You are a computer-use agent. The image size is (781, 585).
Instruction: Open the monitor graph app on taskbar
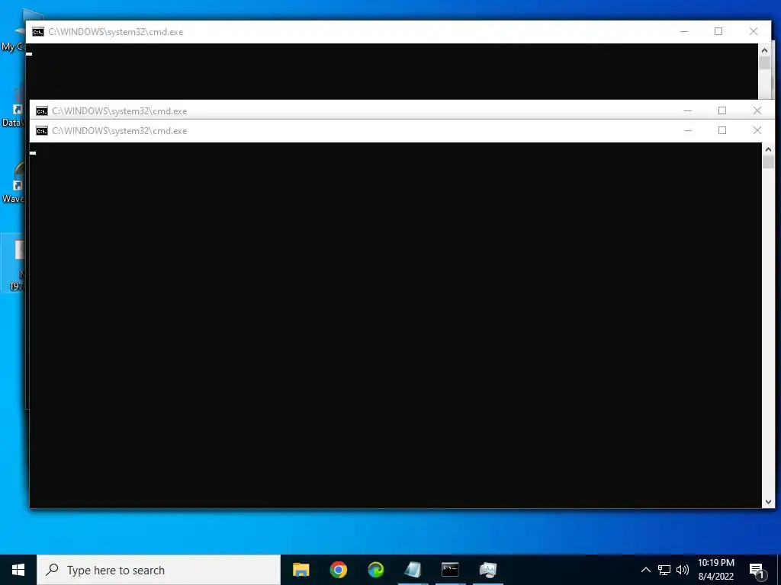(x=487, y=570)
